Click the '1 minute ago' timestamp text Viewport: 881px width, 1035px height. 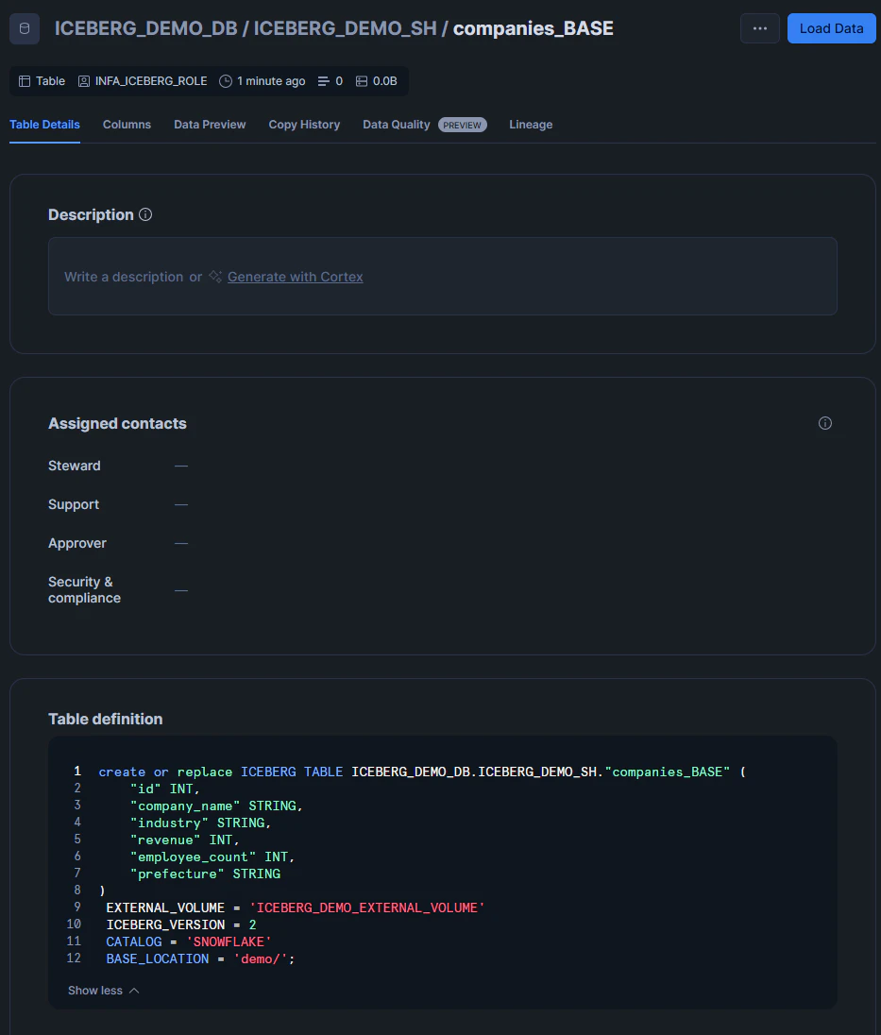pyautogui.click(x=271, y=81)
